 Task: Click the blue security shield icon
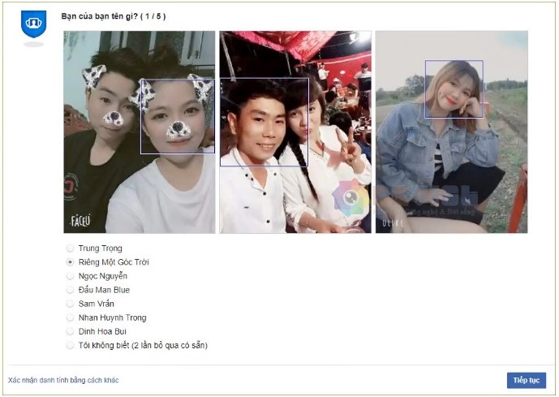tap(33, 24)
